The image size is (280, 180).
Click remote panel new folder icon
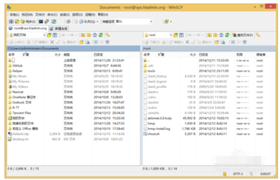[217, 42]
